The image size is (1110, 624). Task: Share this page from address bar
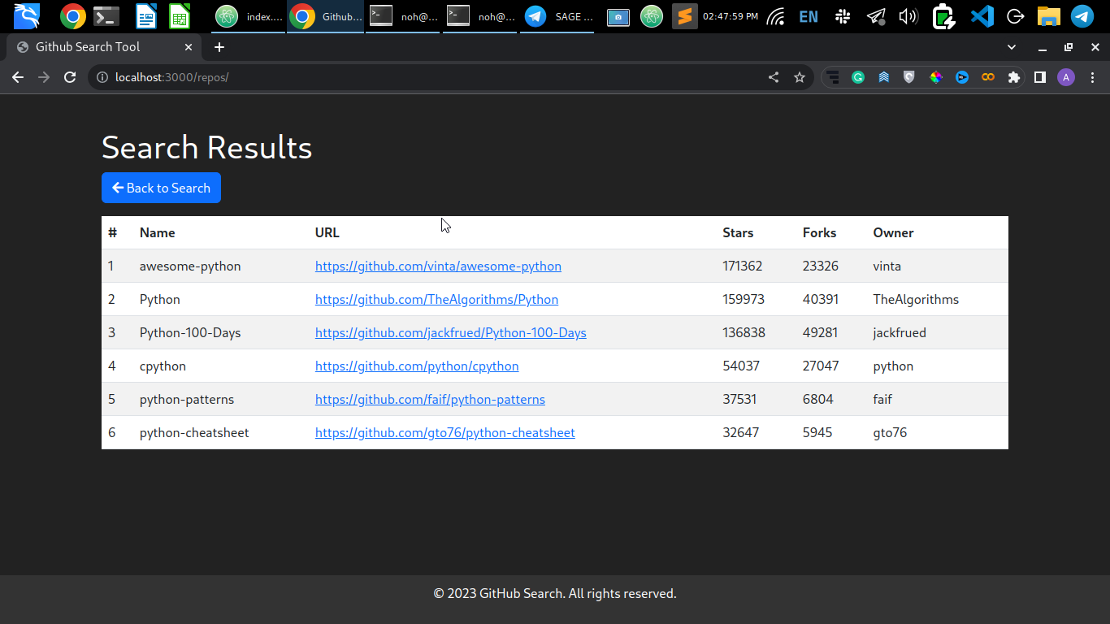(774, 77)
